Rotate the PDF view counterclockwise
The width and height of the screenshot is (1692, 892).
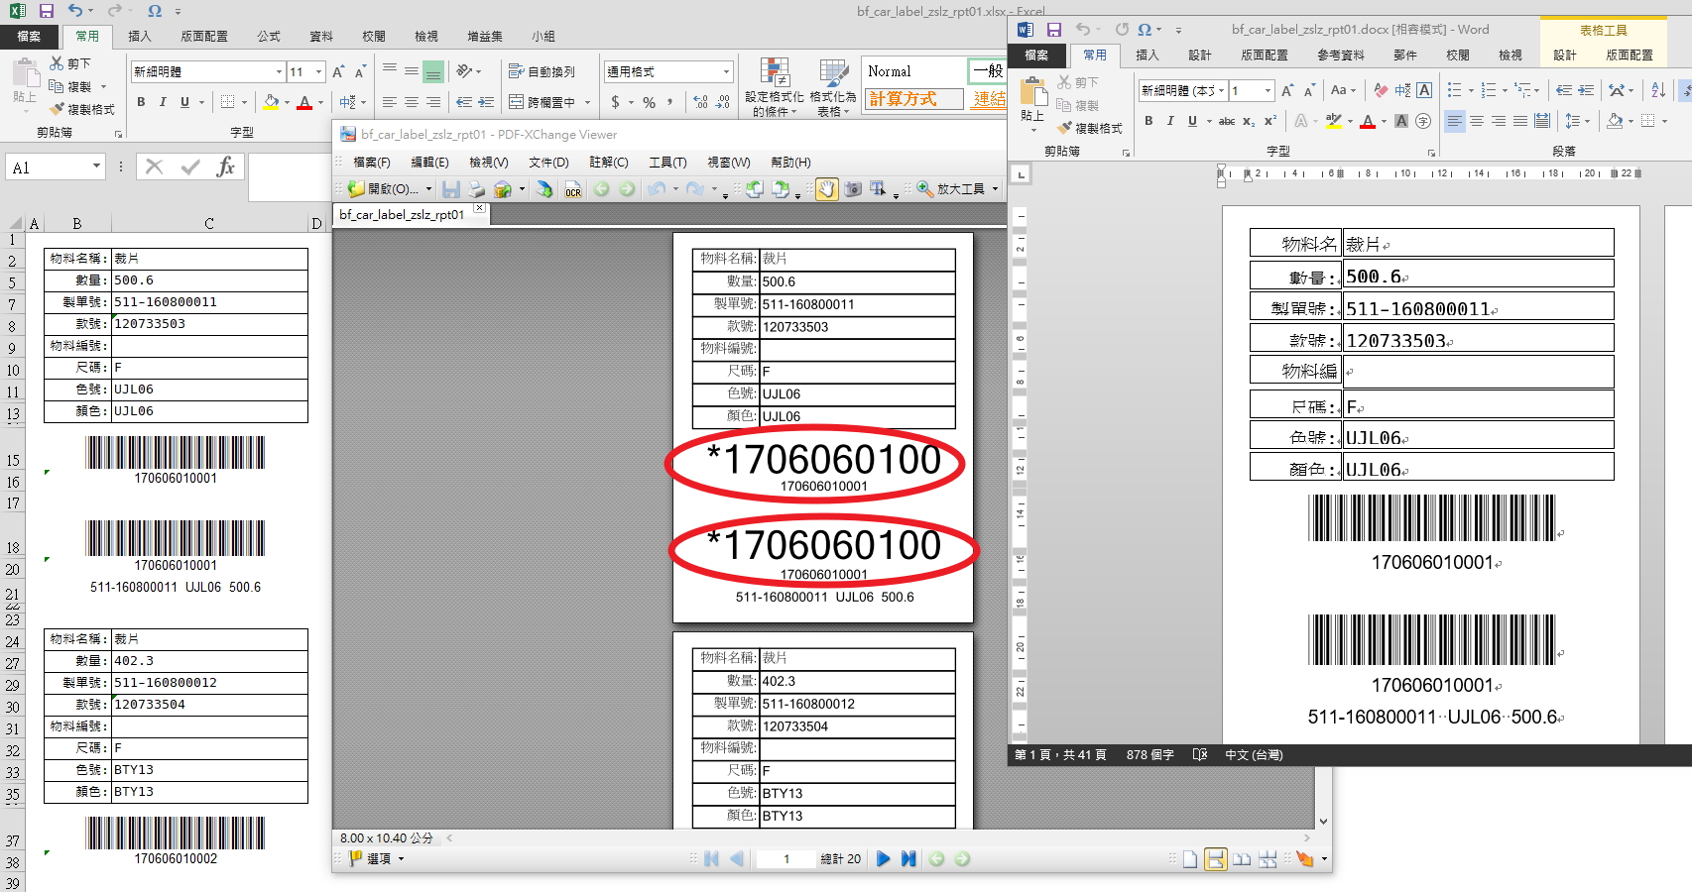(x=755, y=188)
